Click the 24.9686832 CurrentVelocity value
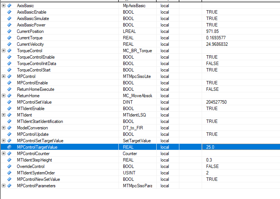This screenshot has height=199, width=280. 217,44
